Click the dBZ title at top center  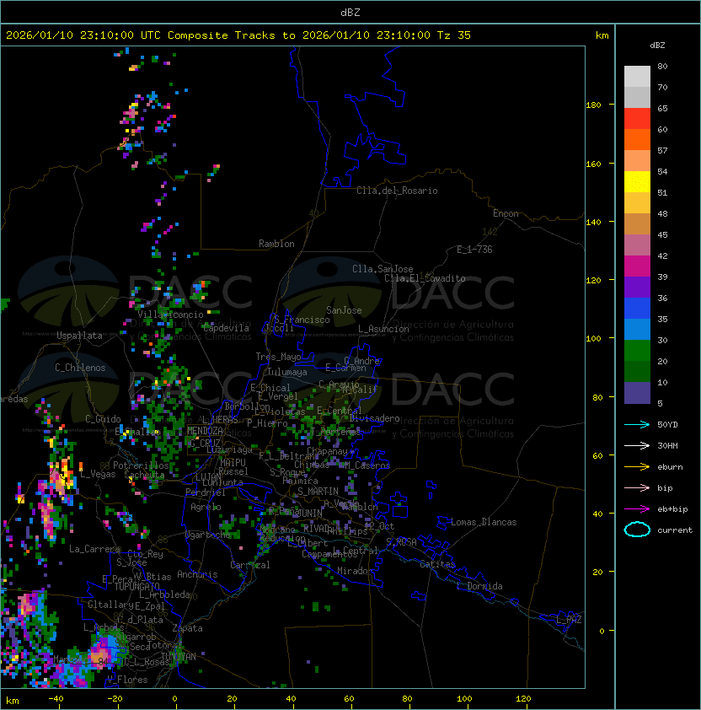pos(350,12)
